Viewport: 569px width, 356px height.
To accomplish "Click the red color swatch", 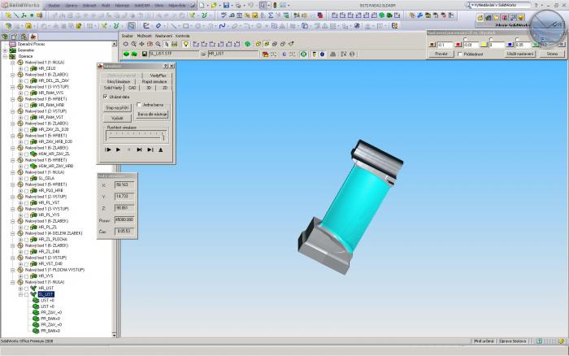I will (458, 45).
